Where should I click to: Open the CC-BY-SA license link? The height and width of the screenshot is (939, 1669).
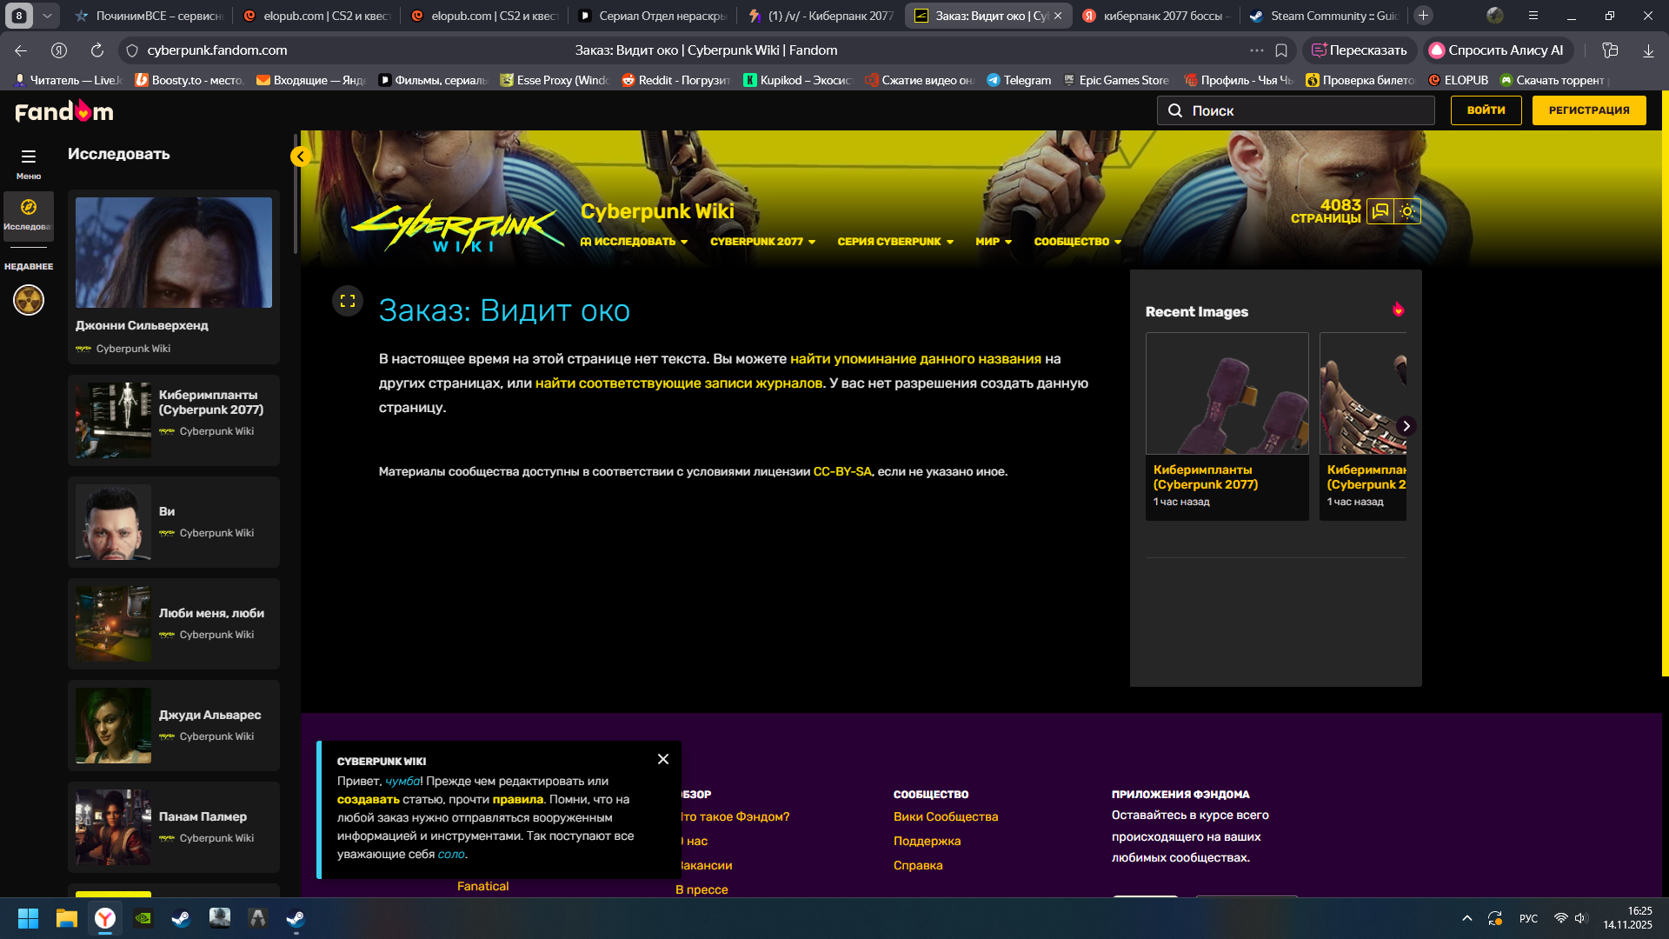pyautogui.click(x=841, y=471)
